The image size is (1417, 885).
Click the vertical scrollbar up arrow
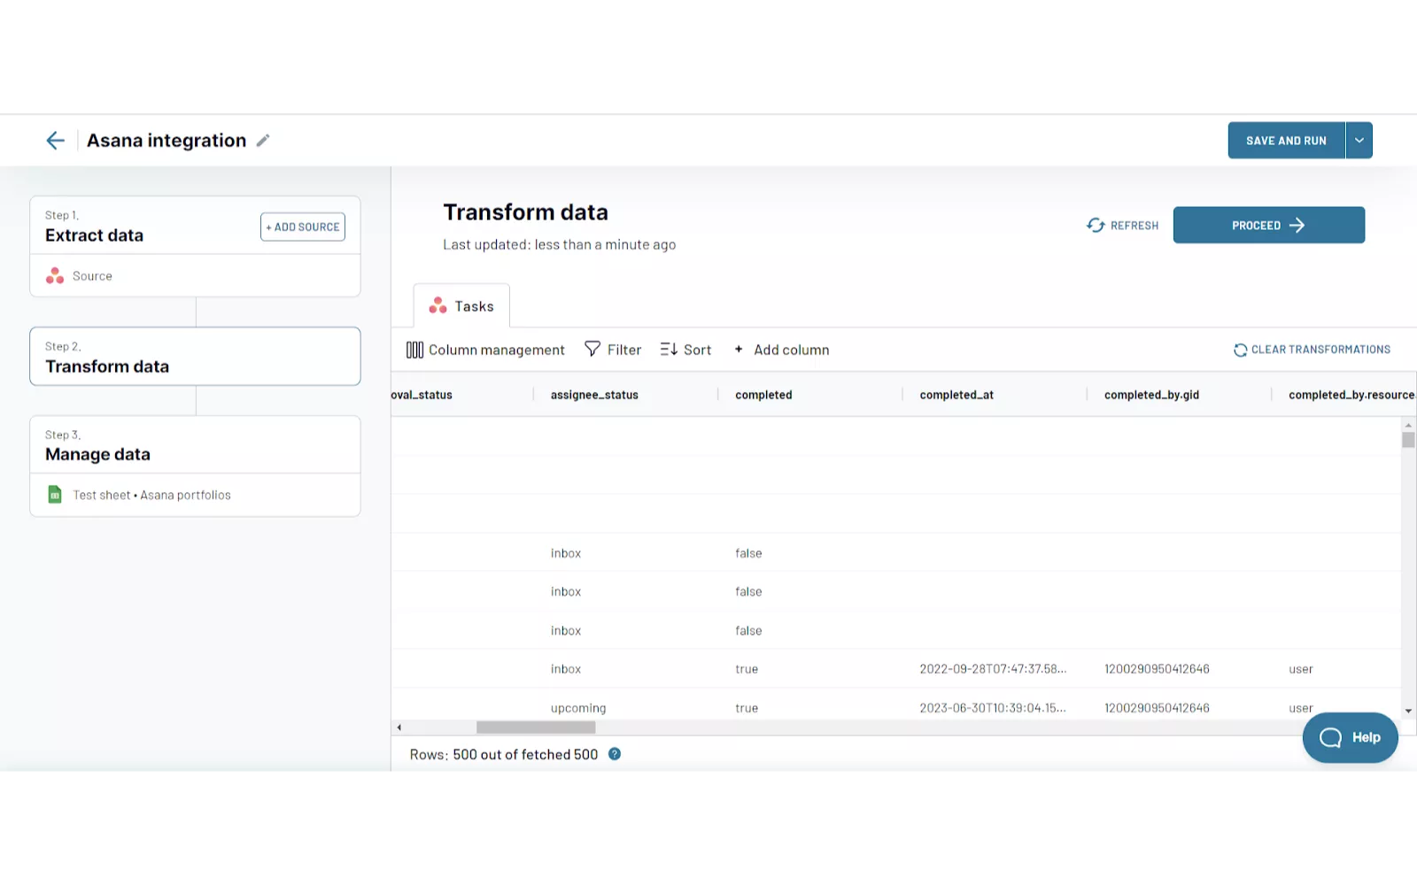tap(1408, 426)
